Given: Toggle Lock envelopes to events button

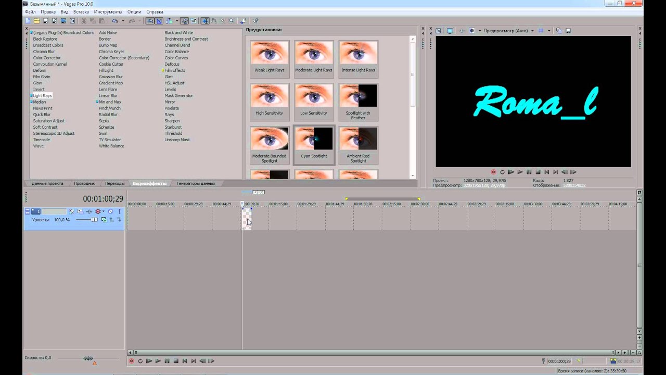Looking at the screenshot, I should coord(184,21).
